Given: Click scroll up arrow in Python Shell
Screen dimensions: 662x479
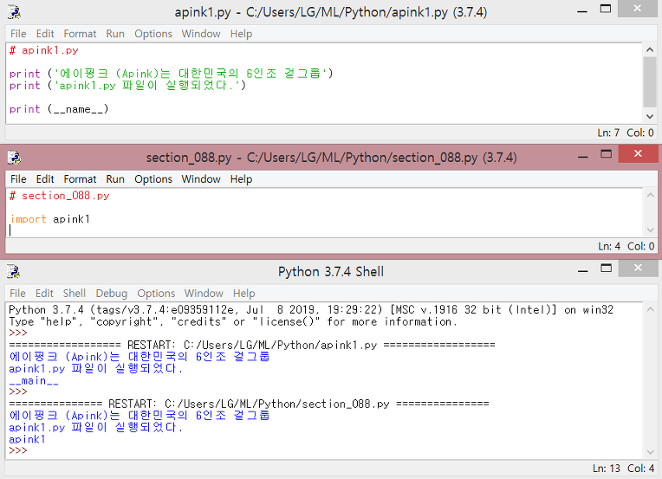Looking at the screenshot, I should [x=650, y=309].
